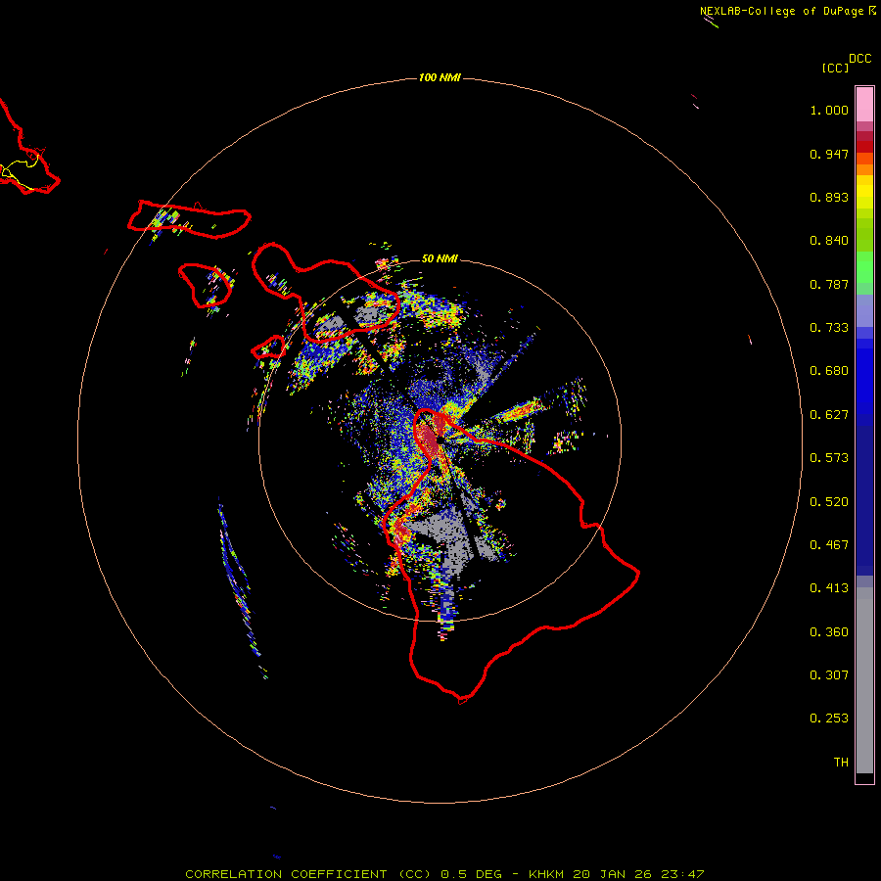
Task: Select the 0.520 scale value
Action: coord(829,502)
